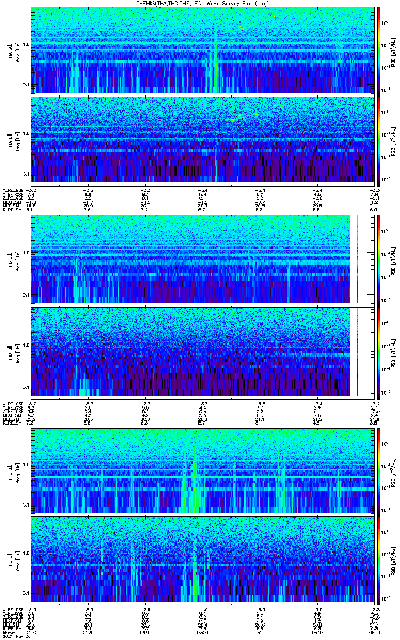Click the color bar beside THE B-parallel panel

[379, 559]
